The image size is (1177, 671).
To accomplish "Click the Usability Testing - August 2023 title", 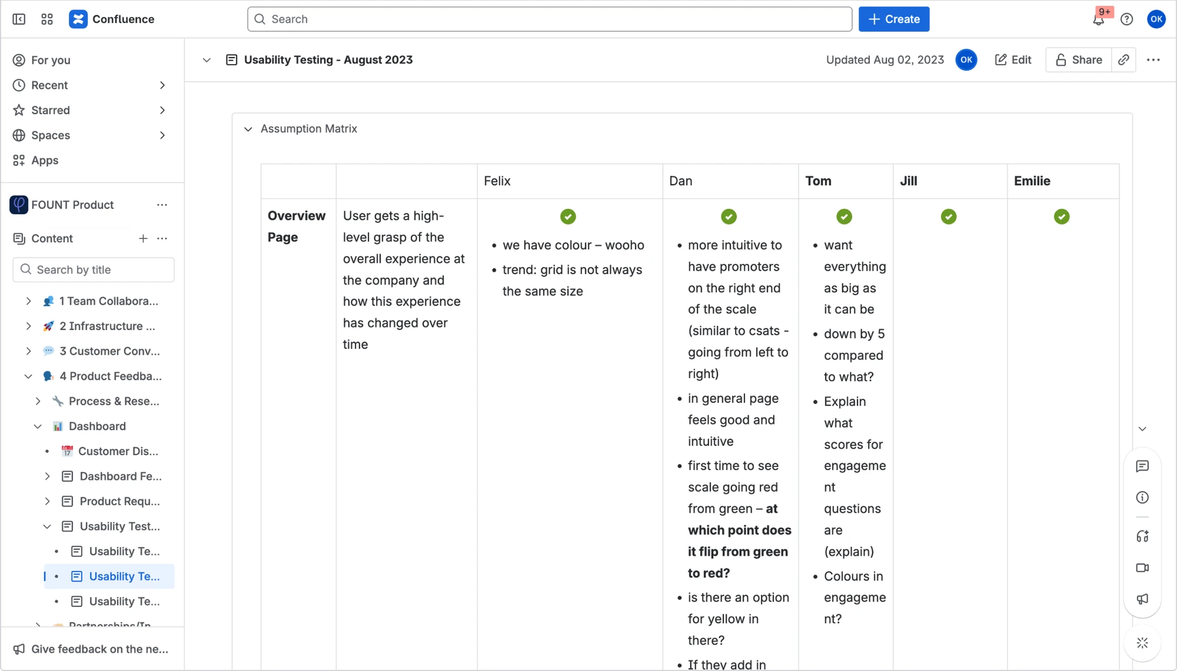I will [x=328, y=60].
